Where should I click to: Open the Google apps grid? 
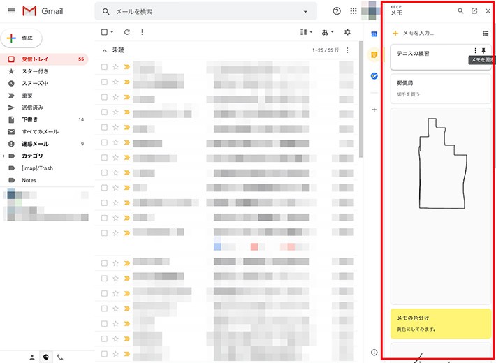(353, 11)
